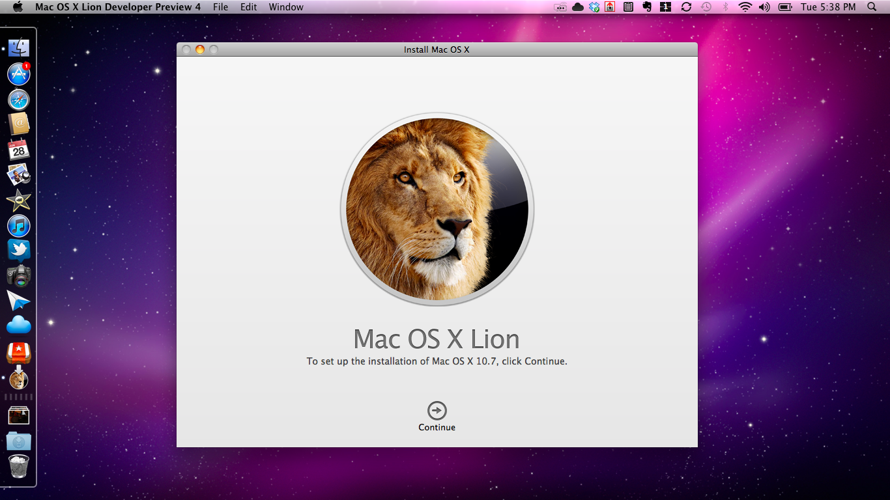The width and height of the screenshot is (890, 500).
Task: Open the Edit menu
Action: click(x=248, y=7)
